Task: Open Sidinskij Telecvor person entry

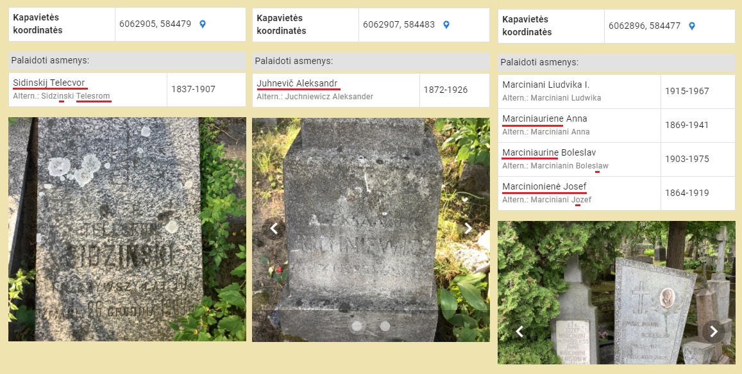Action: 49,83
